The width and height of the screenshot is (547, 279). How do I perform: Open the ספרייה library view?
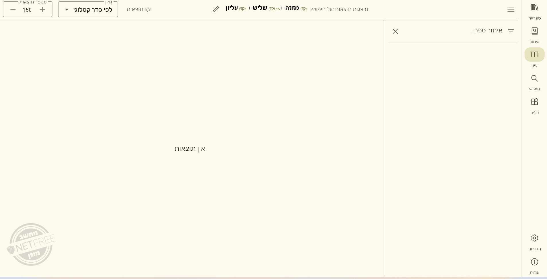(x=534, y=11)
